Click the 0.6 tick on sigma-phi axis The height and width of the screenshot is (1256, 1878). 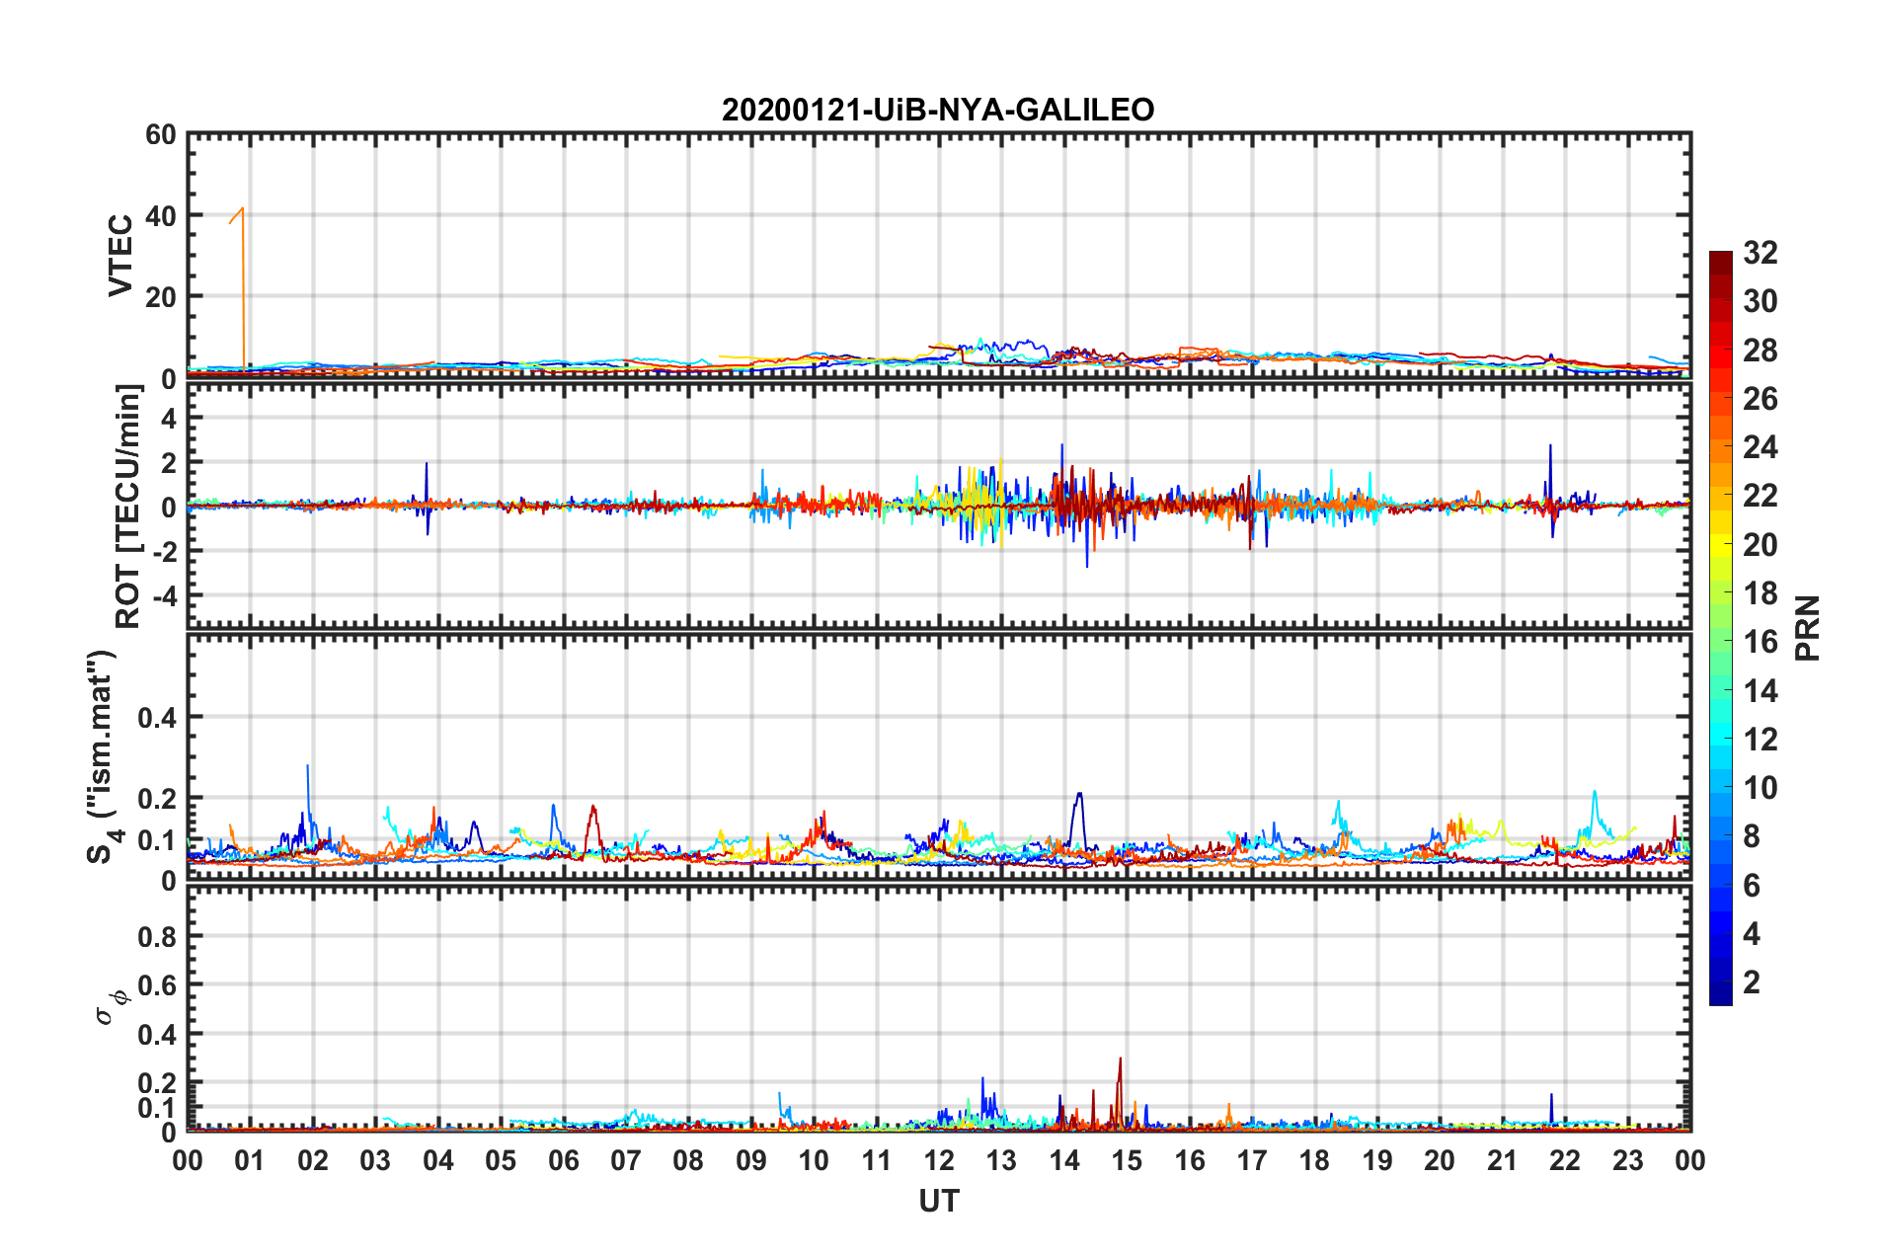pyautogui.click(x=157, y=985)
